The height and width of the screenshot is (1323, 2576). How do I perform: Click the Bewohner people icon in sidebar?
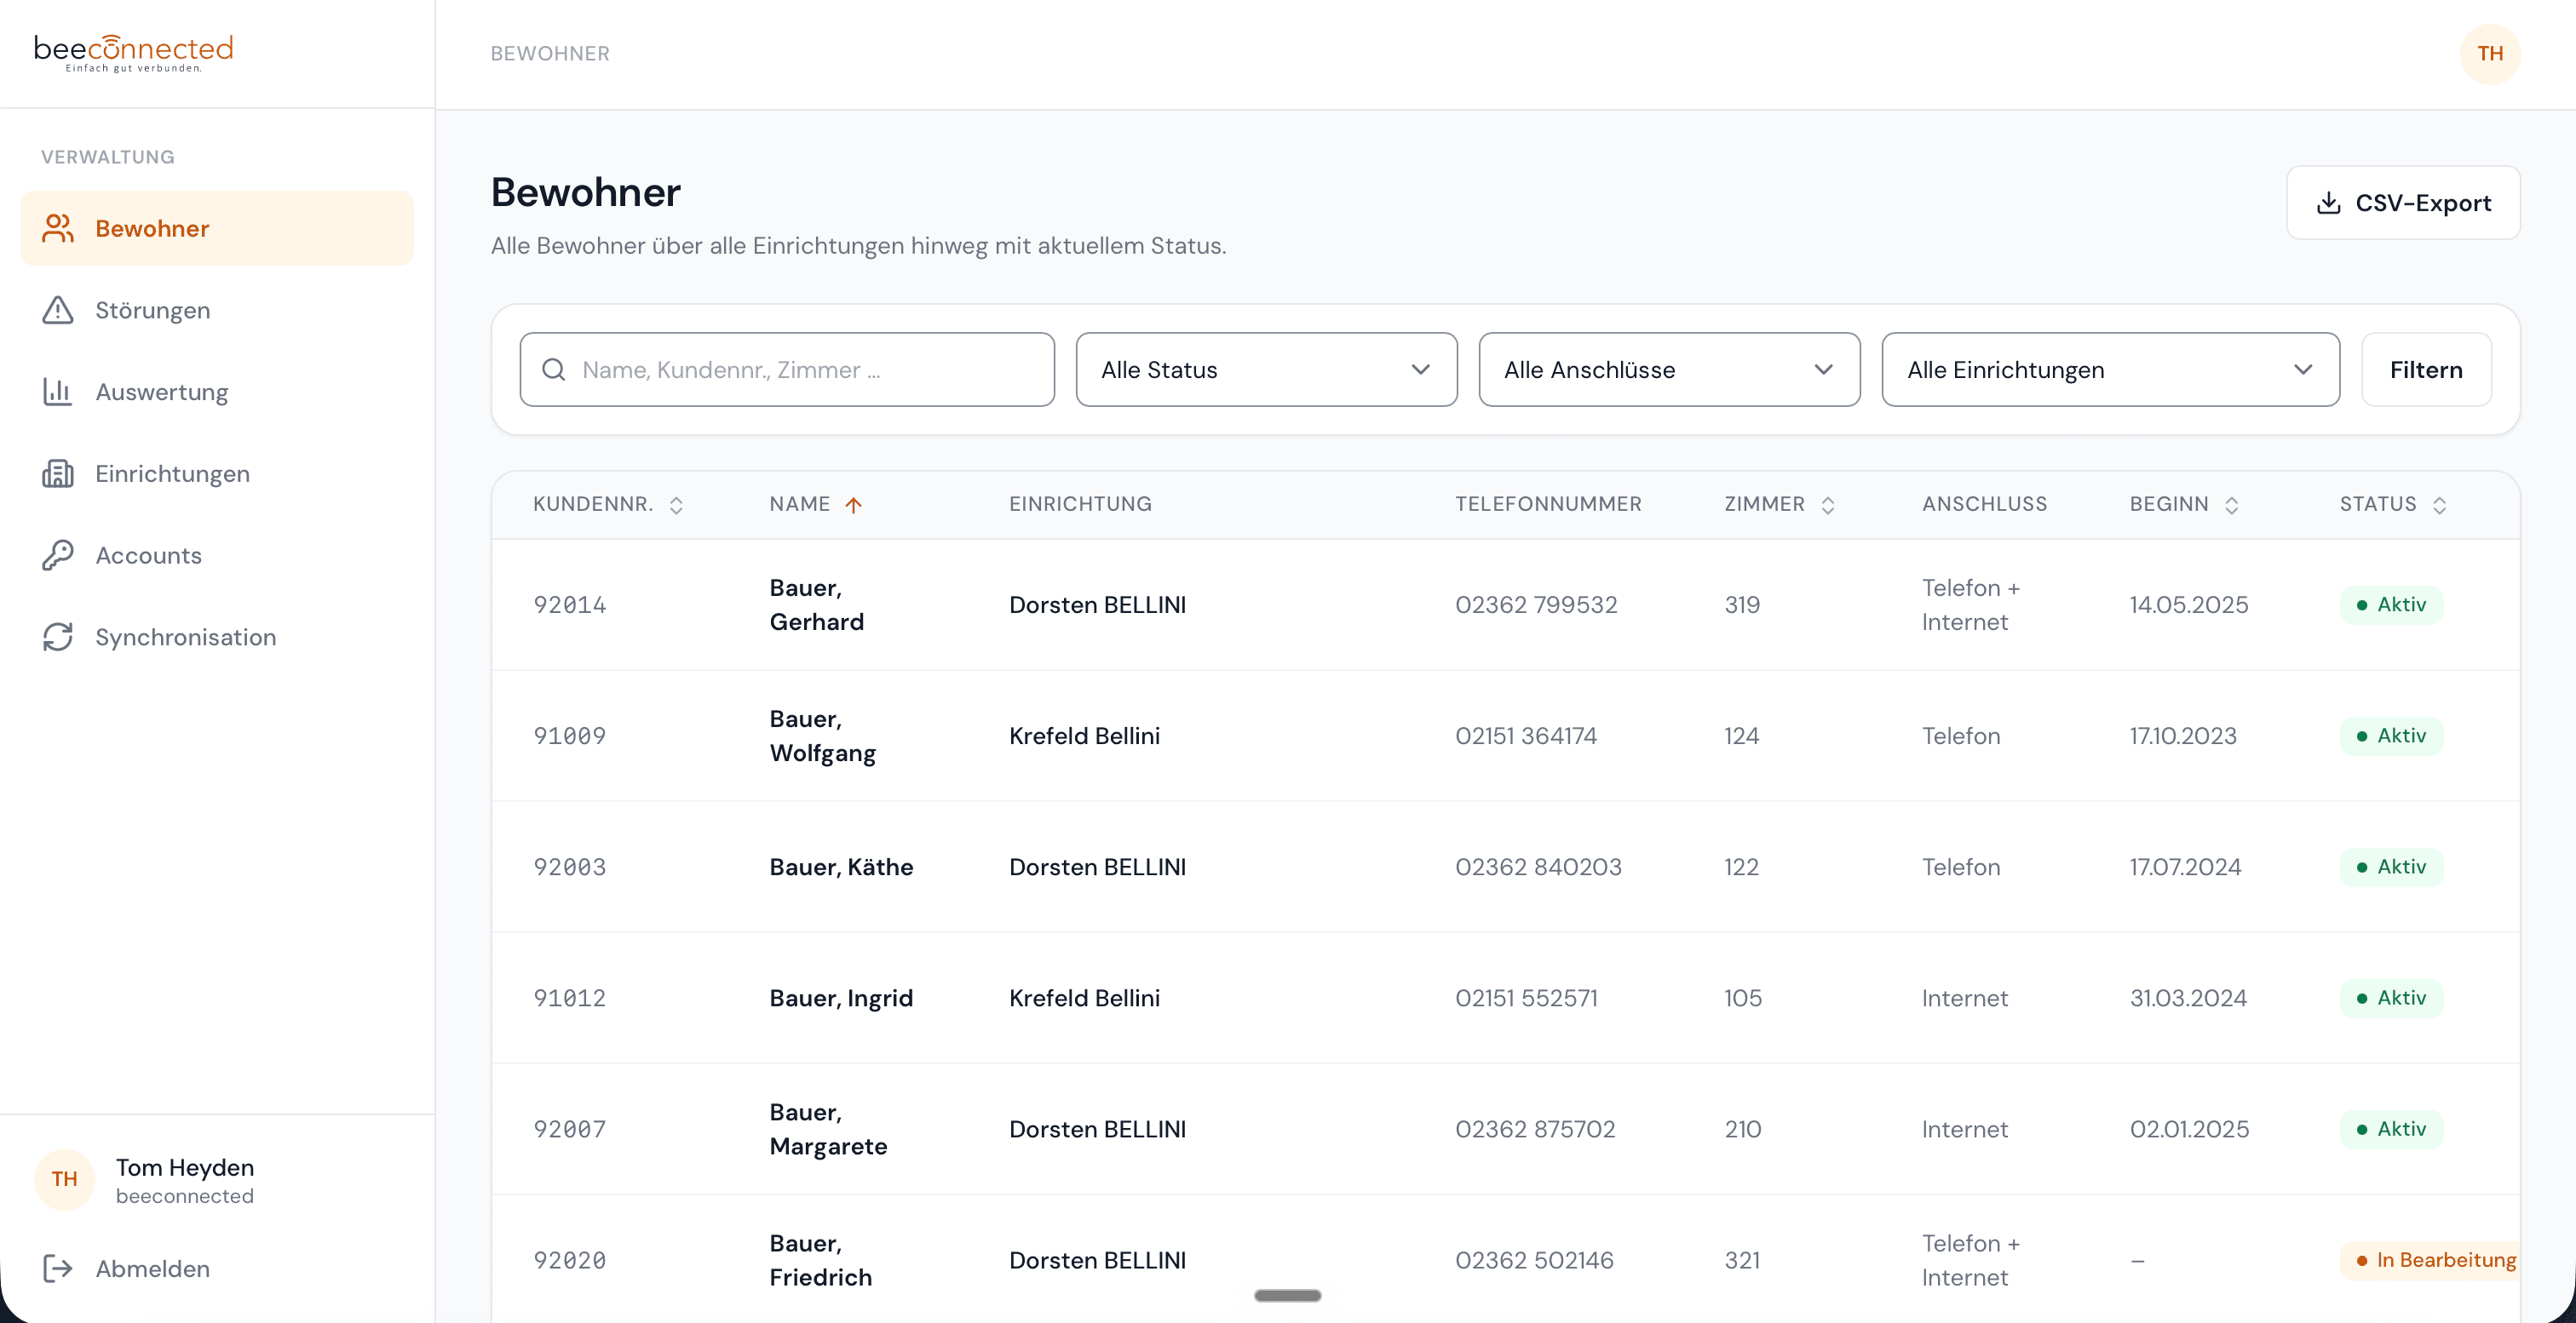pos(58,228)
